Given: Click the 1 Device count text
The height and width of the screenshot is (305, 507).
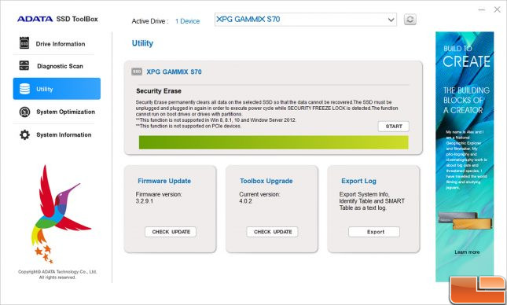Looking at the screenshot, I should click(x=188, y=21).
